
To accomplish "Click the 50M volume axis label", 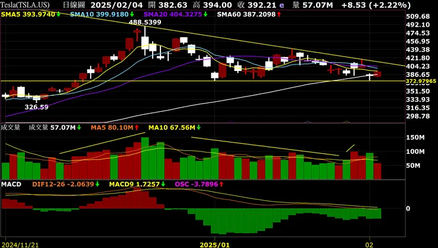I will coord(413,166).
